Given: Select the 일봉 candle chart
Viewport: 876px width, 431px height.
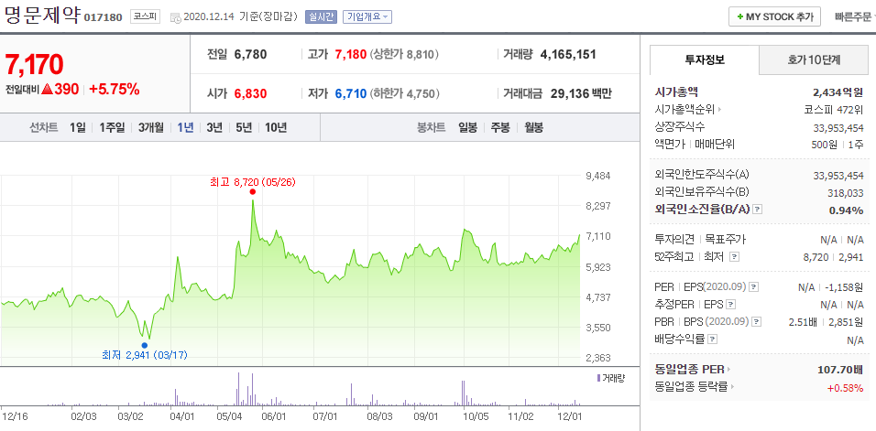Looking at the screenshot, I should click(x=467, y=128).
